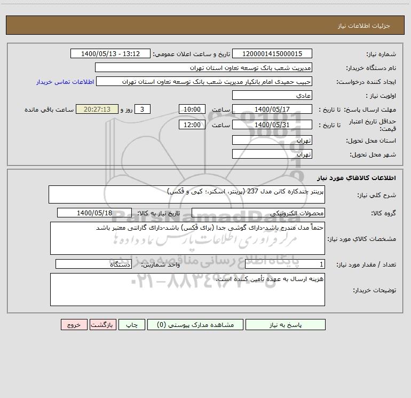Click the جزئیات اطلاعات نیاز header title

coord(364,26)
